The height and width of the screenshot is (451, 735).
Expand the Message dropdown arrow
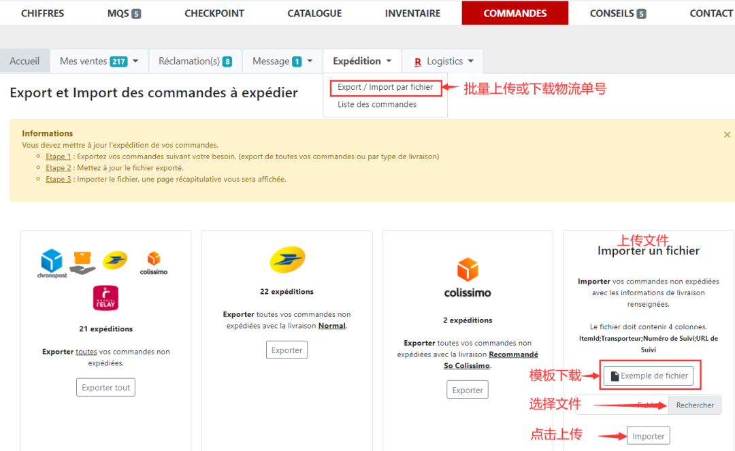(x=310, y=61)
